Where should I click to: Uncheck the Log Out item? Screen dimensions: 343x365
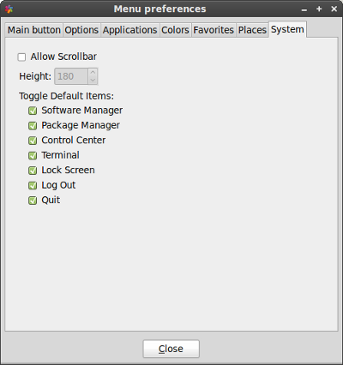point(33,185)
